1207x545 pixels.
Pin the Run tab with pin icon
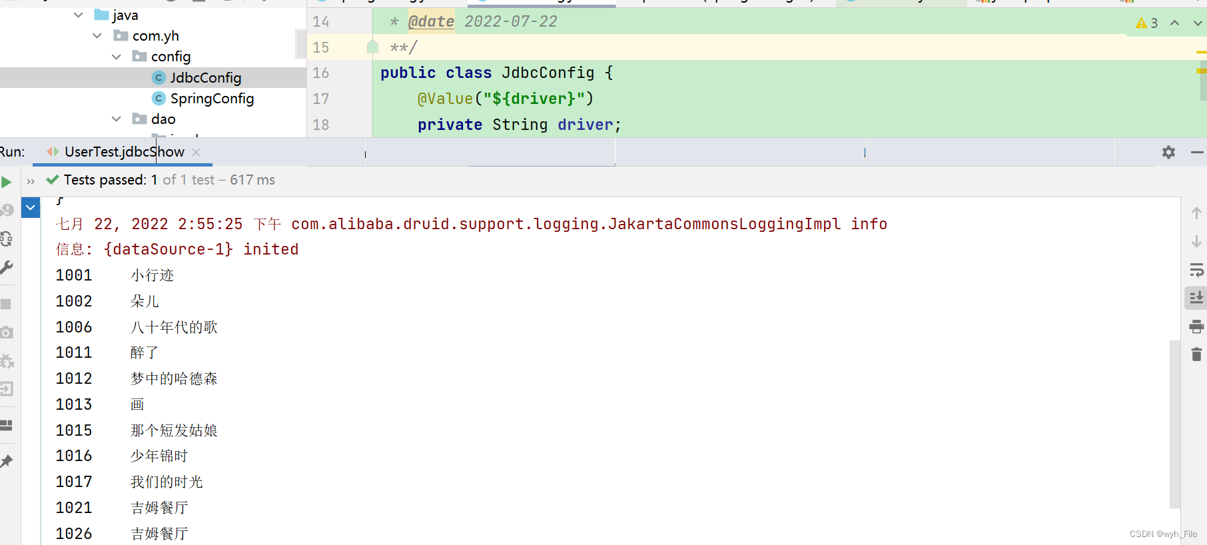6,461
